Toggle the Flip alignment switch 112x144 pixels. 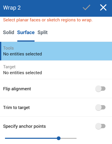tap(100, 89)
